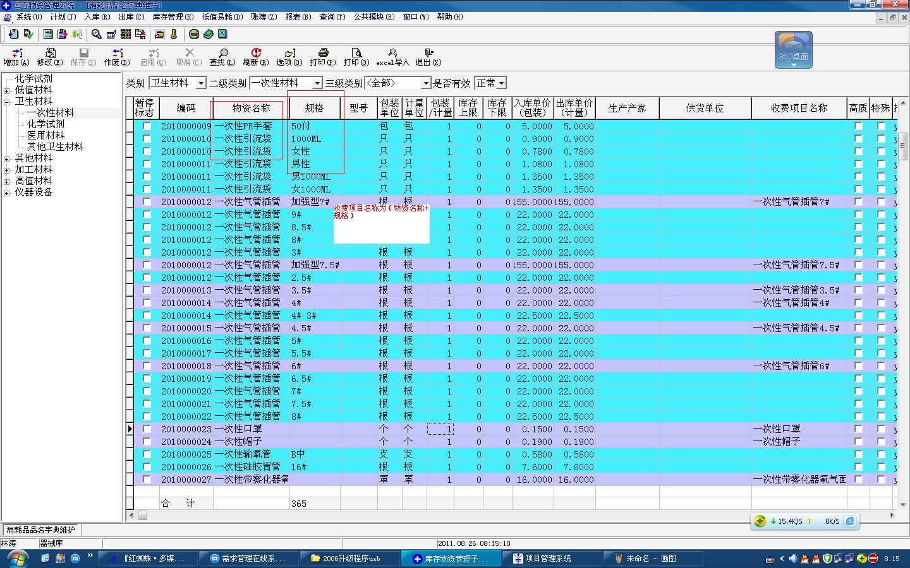This screenshot has height=568, width=910.
Task: Click the folder icon in the top toolbar
Action: (159, 34)
